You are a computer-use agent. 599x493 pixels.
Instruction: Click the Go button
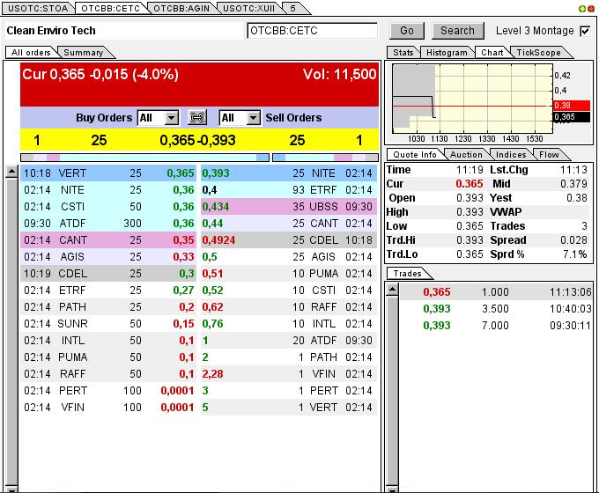click(407, 31)
